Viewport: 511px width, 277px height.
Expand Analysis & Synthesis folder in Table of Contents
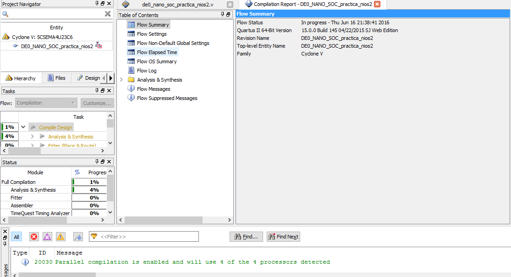pyautogui.click(x=121, y=80)
